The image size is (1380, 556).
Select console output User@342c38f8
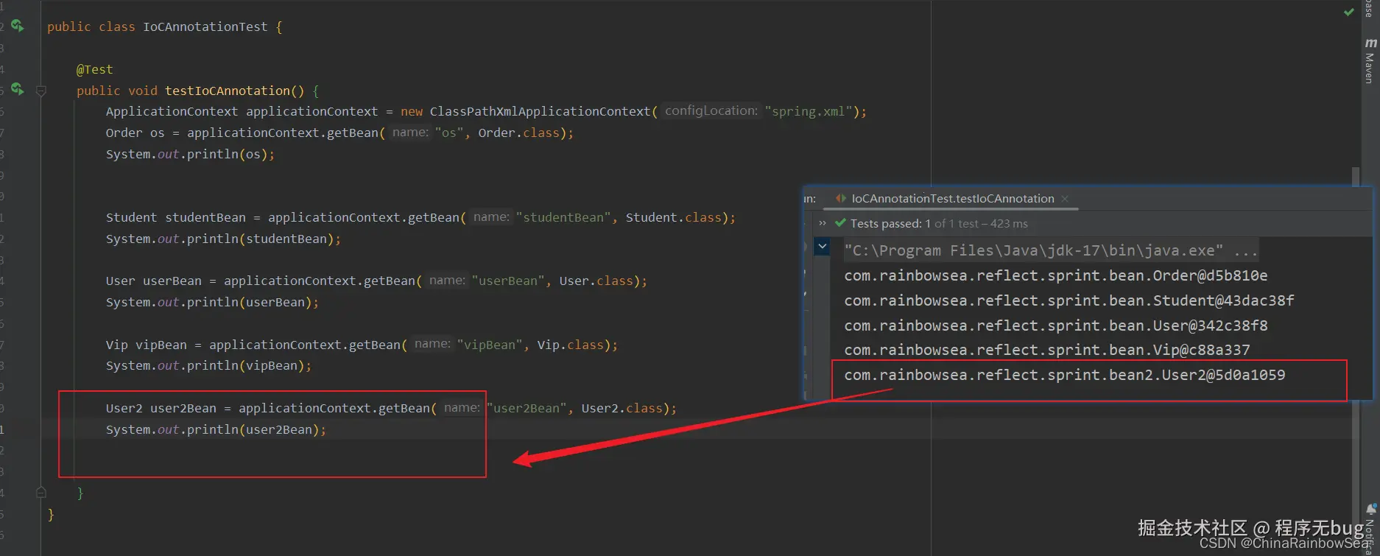[1056, 325]
